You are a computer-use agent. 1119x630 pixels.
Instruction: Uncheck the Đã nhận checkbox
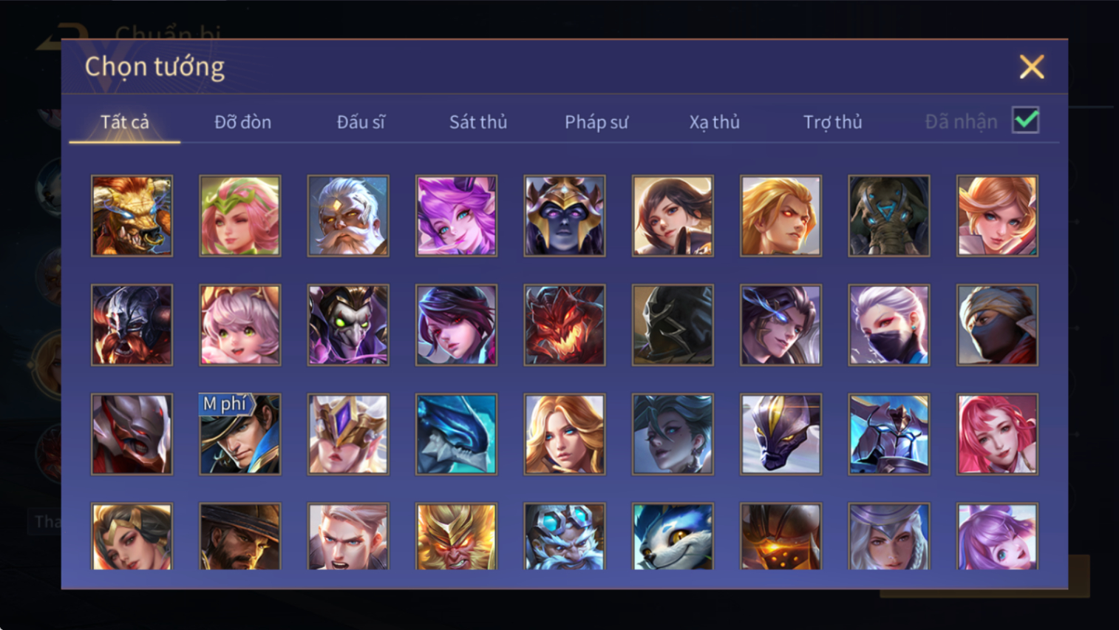1026,121
